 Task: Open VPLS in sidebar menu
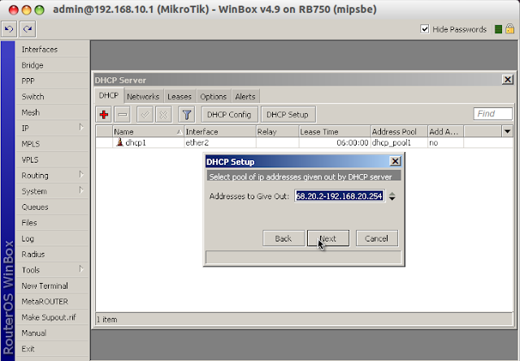[x=52, y=159]
